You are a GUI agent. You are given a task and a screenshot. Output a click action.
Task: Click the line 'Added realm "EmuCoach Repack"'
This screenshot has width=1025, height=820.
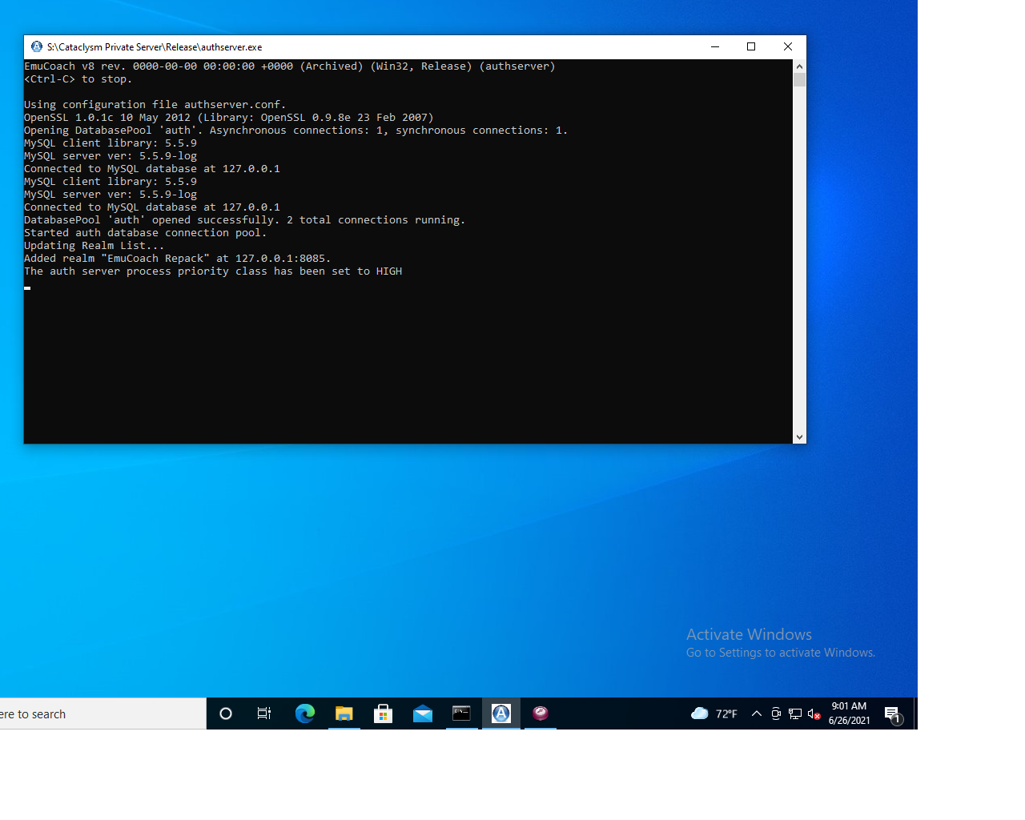point(177,259)
